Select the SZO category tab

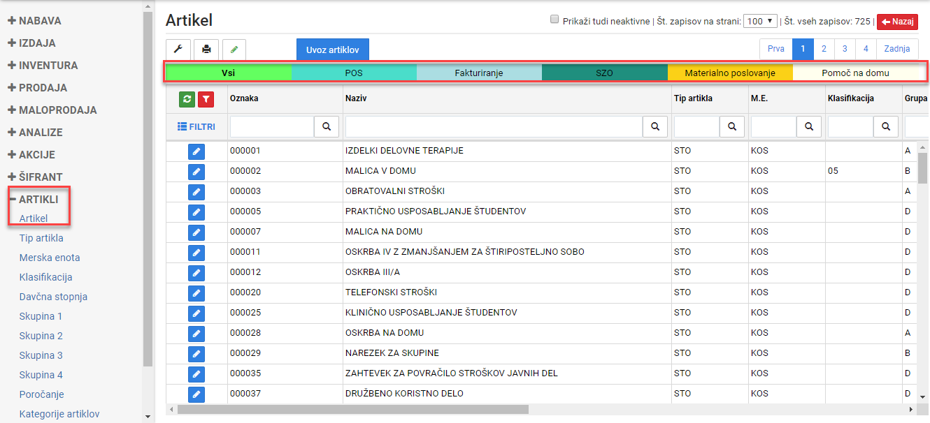coord(604,73)
